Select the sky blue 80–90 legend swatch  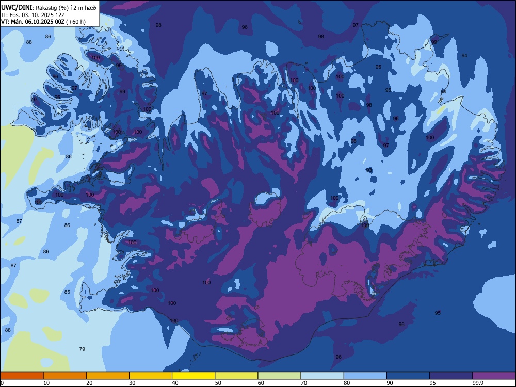[365, 376]
